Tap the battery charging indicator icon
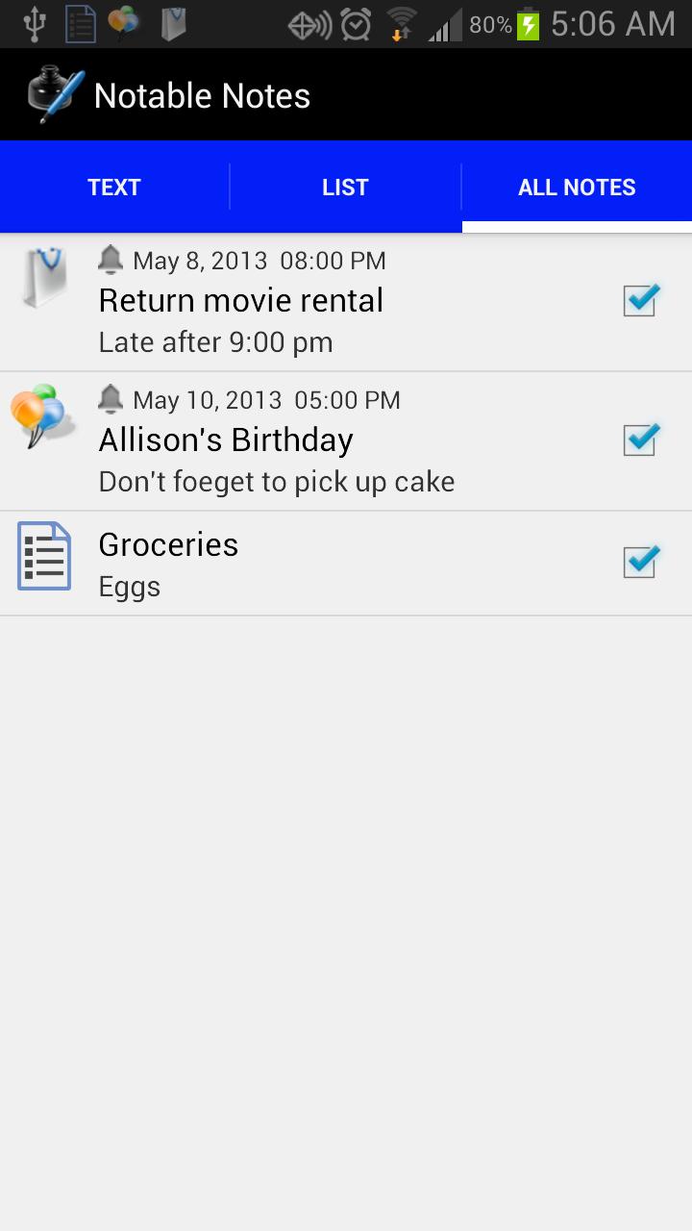This screenshot has width=692, height=1231. point(528,24)
